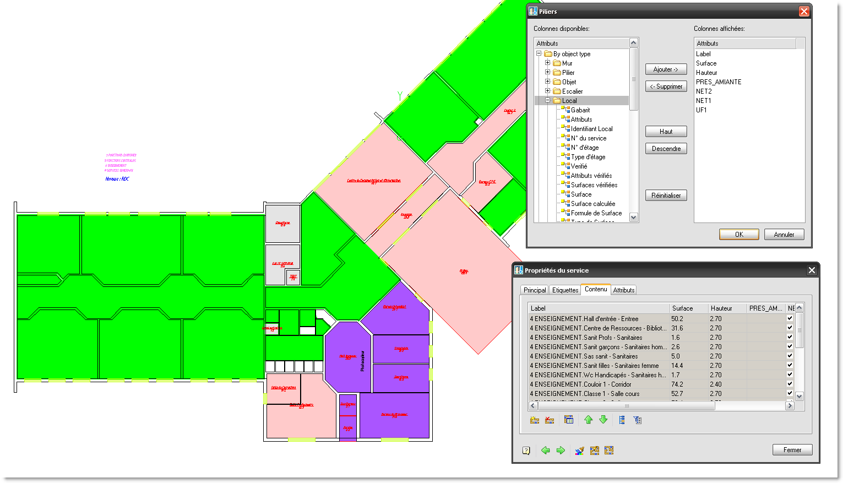The height and width of the screenshot is (483, 843).
Task: Expand the Mur folder tree node
Action: (548, 63)
